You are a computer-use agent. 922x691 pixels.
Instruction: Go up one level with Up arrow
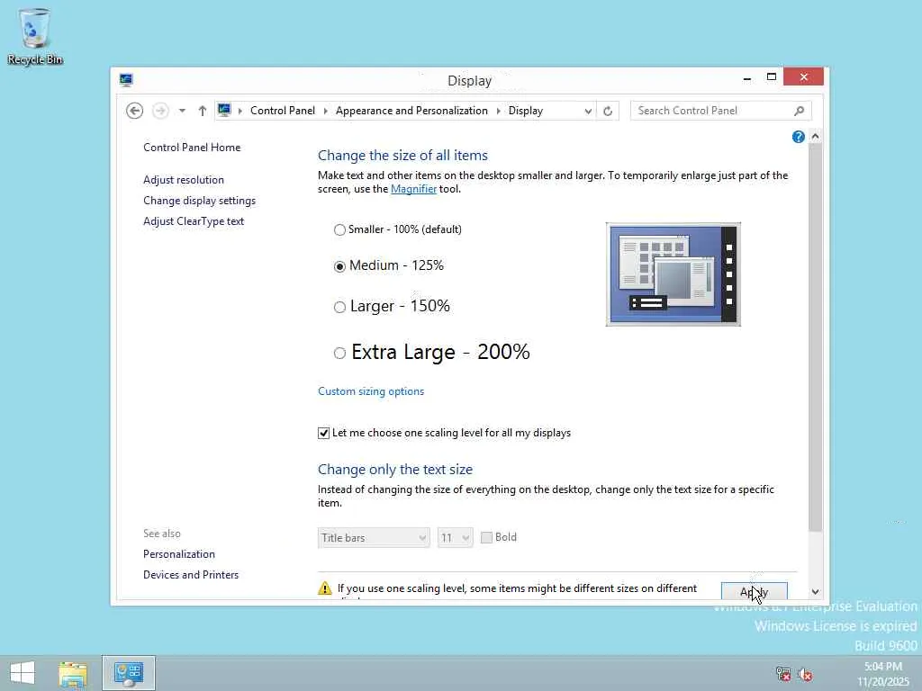(x=203, y=111)
